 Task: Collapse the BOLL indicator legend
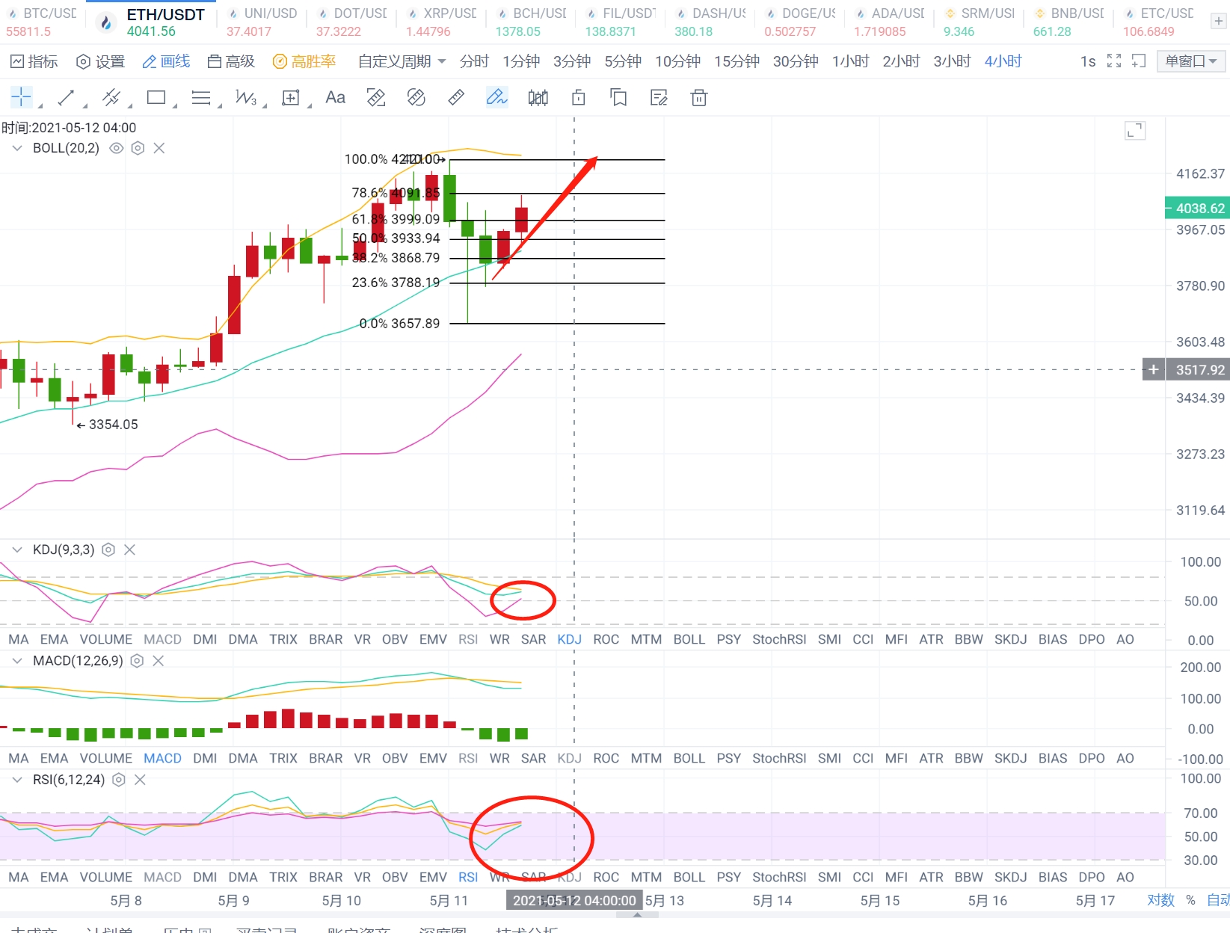[x=17, y=148]
